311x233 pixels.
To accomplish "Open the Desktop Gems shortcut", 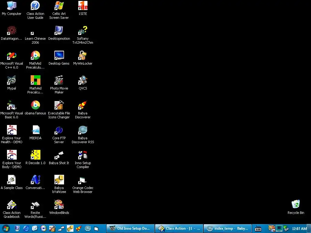I will [x=59, y=58].
